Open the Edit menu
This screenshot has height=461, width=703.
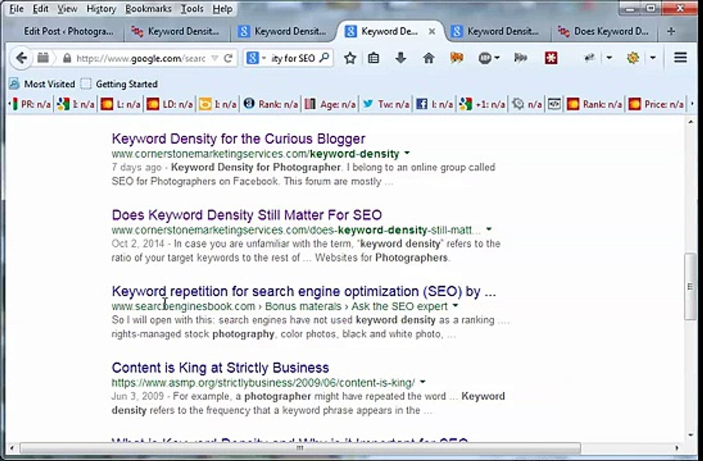coord(41,9)
